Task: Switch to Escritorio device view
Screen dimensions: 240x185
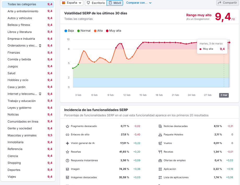Action: (96, 3)
